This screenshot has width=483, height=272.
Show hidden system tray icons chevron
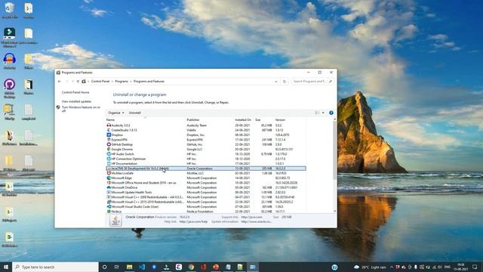[392, 267]
